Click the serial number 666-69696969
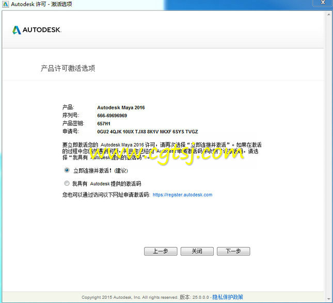 112,116
